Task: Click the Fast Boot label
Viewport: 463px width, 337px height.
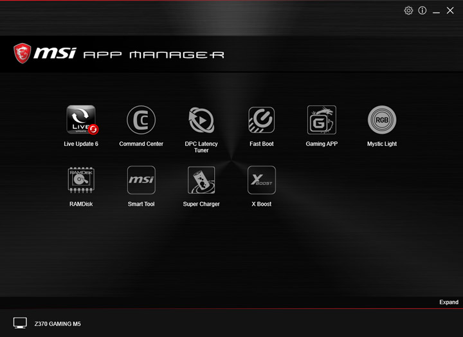Action: 262,144
